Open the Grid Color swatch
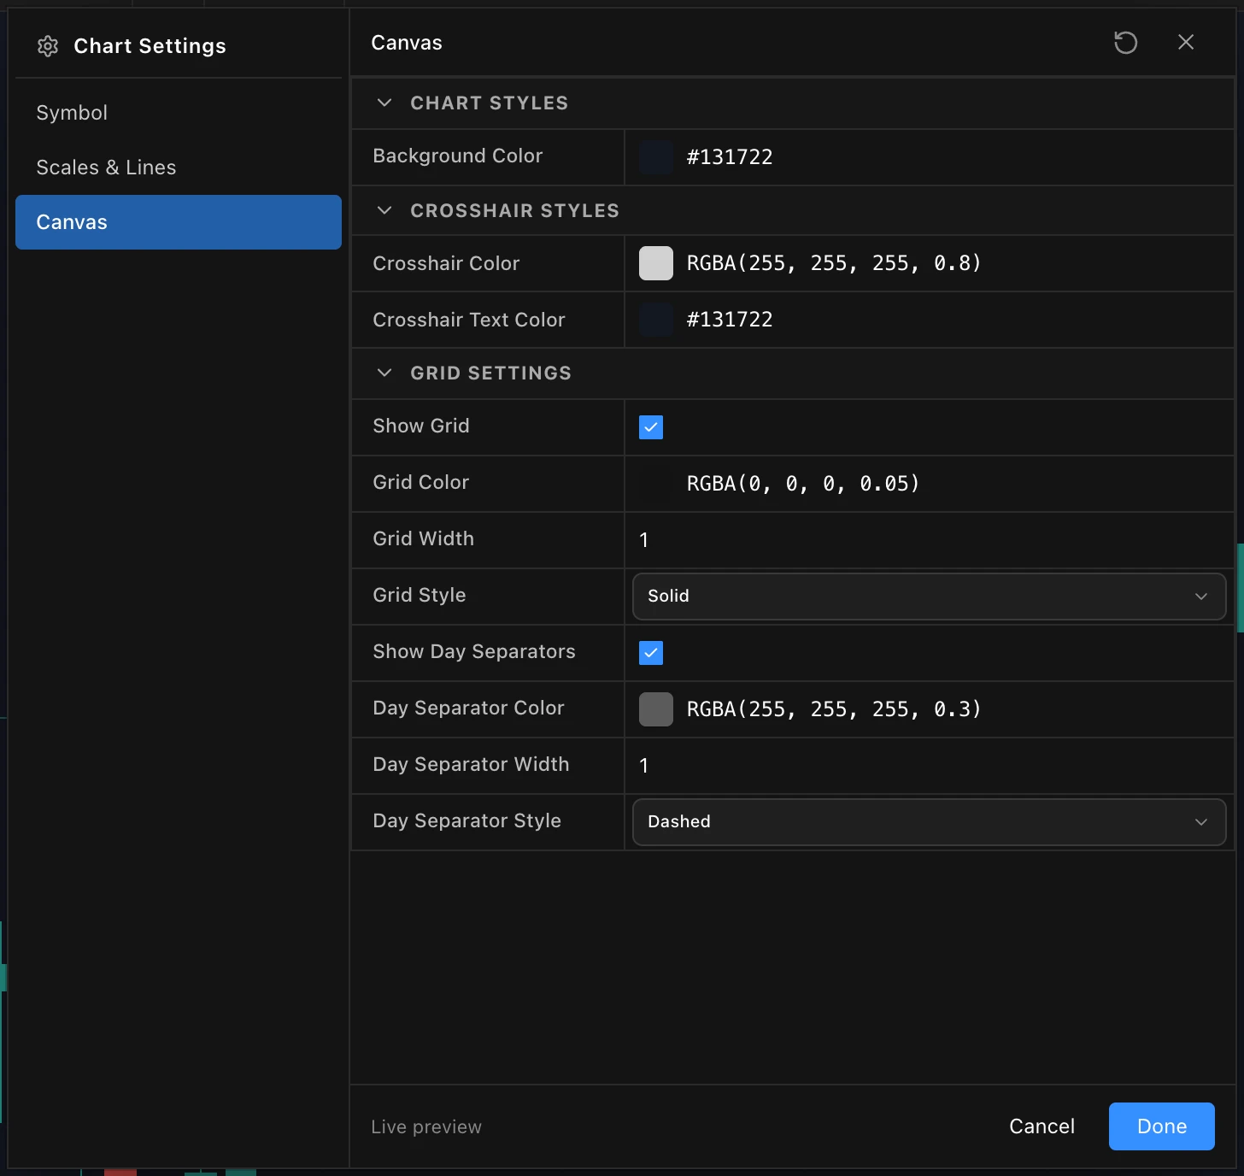Image resolution: width=1244 pixels, height=1176 pixels. coord(656,484)
